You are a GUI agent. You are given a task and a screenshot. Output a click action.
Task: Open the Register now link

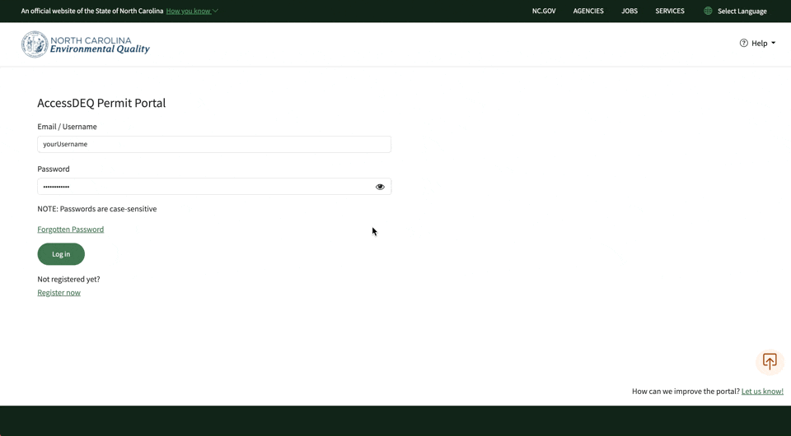click(59, 293)
